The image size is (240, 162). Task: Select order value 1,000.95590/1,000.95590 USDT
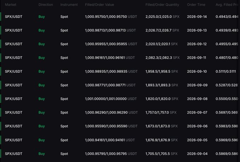coord(111,126)
